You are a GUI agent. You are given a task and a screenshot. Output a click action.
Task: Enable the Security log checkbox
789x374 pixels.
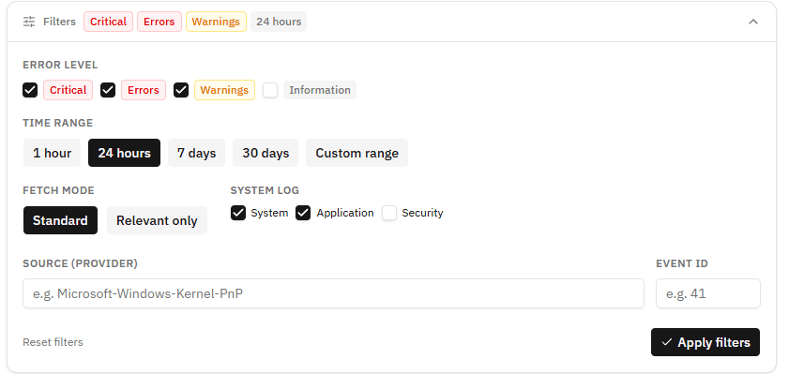389,213
